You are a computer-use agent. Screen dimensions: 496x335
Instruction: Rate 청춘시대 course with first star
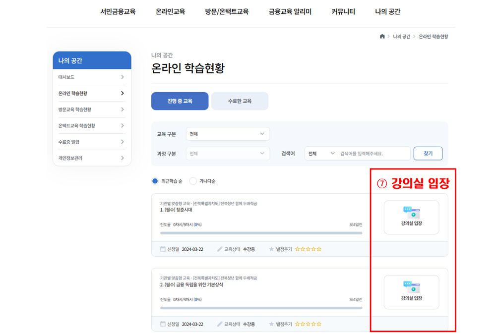click(297, 249)
